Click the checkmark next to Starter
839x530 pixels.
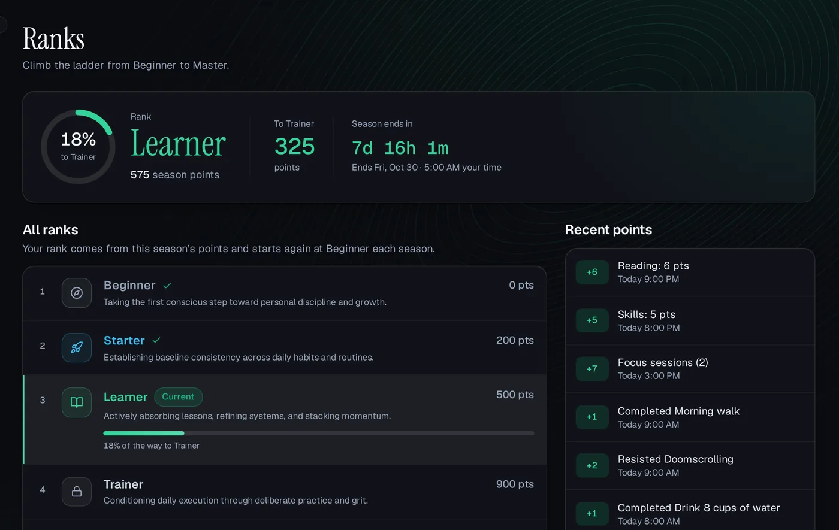(x=156, y=340)
